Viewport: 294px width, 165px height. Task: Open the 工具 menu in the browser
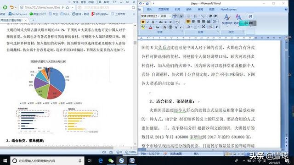point(99,2)
